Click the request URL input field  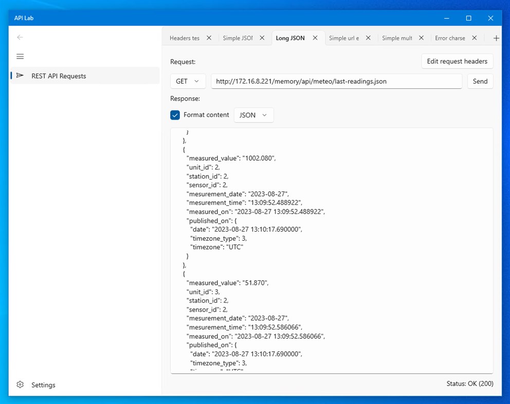[x=337, y=81]
